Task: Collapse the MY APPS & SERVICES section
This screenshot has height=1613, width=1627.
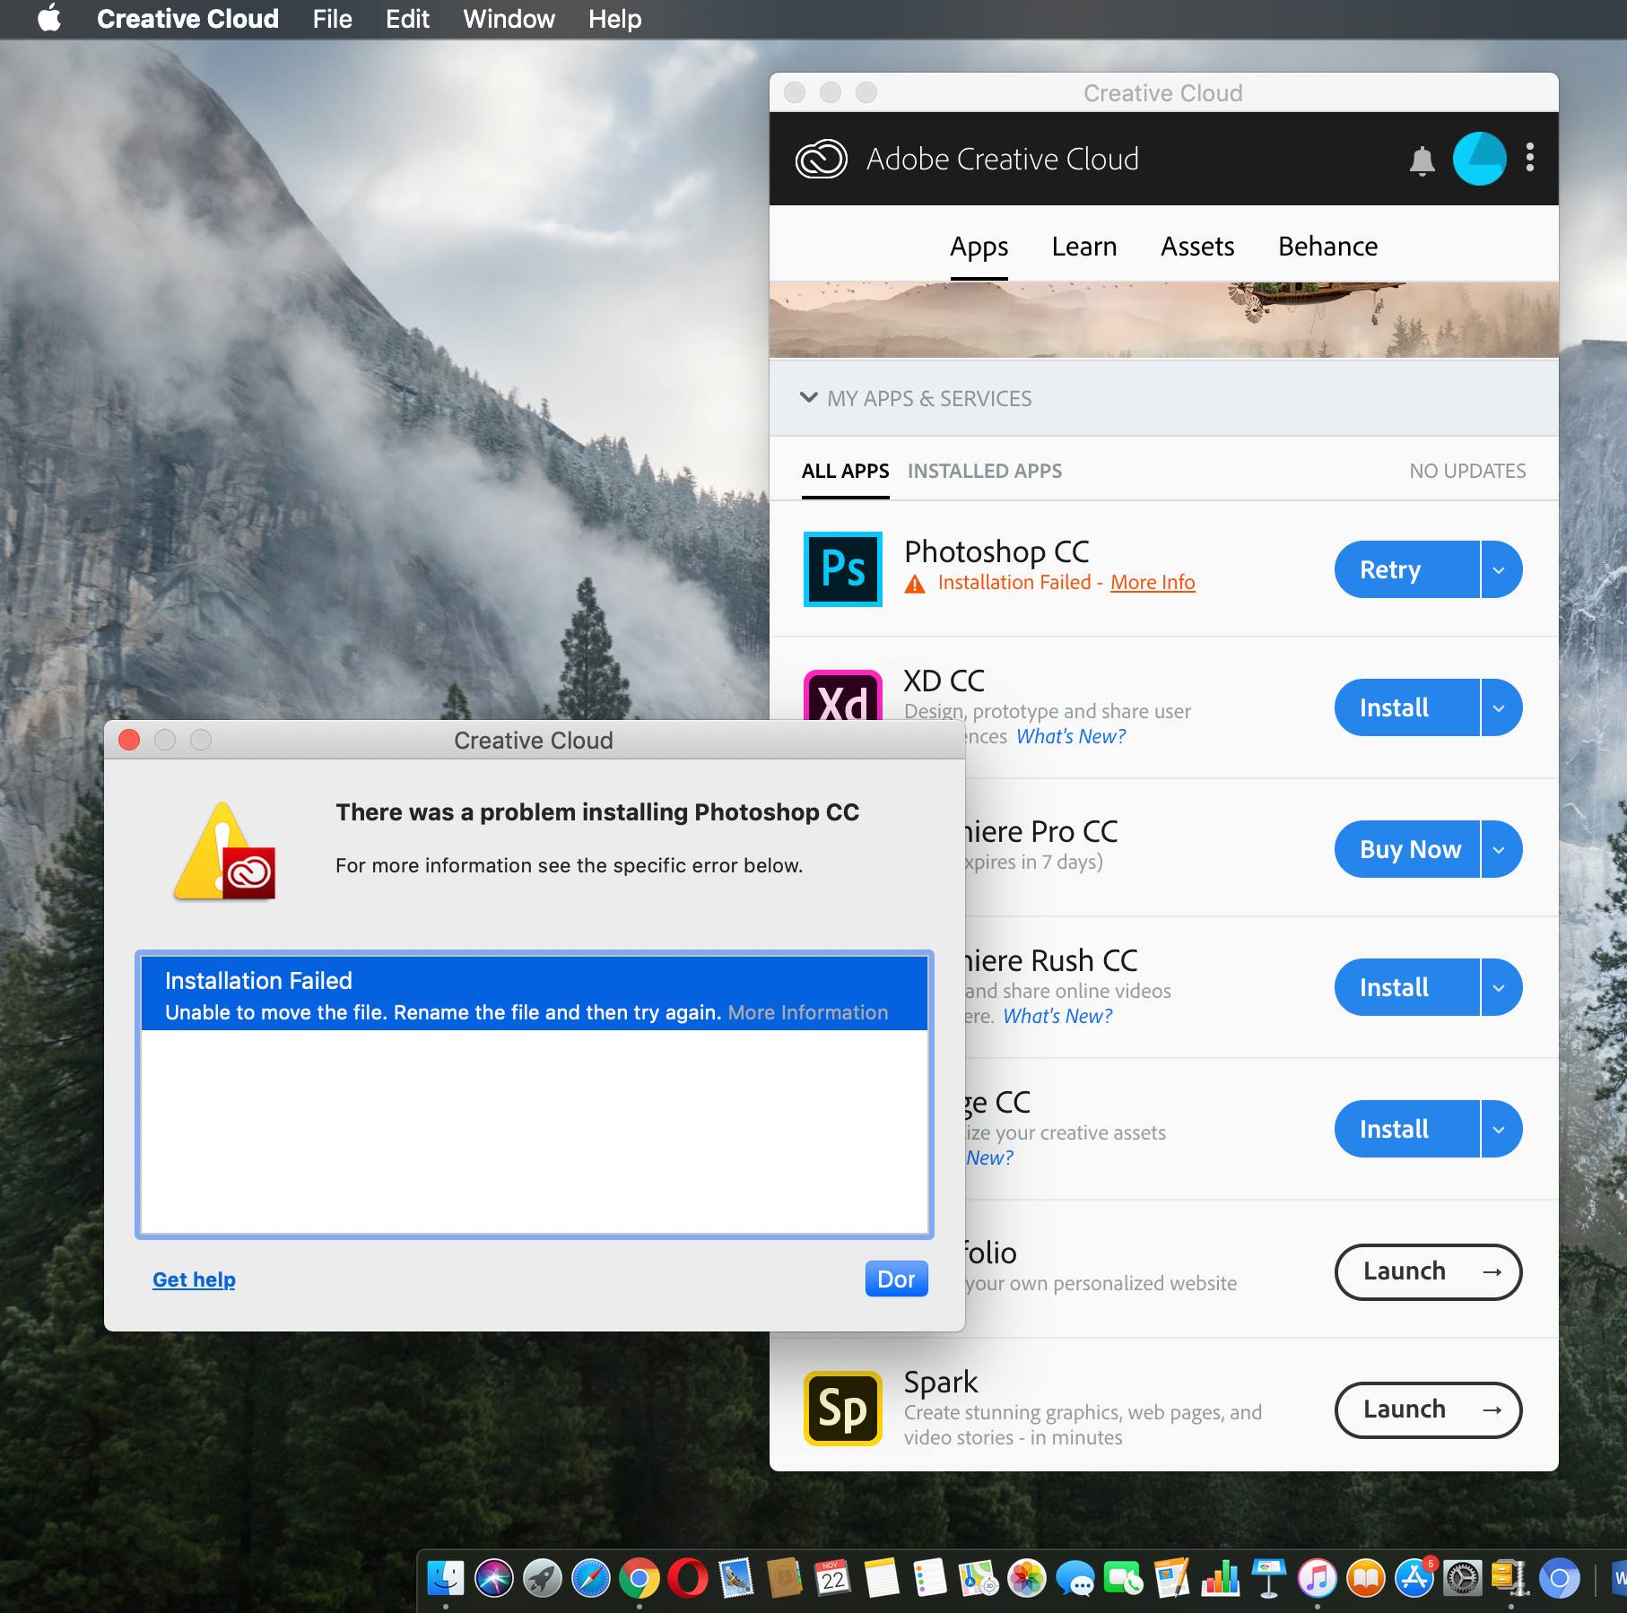Action: point(809,398)
